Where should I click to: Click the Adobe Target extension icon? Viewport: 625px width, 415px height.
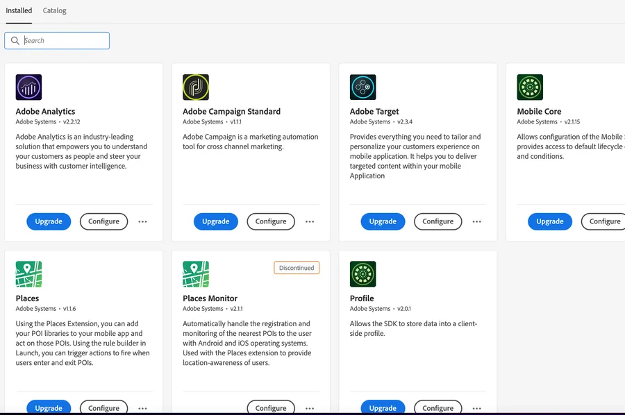(x=362, y=87)
